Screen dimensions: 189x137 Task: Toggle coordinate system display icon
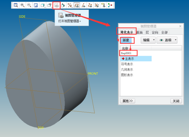coord(97,5)
